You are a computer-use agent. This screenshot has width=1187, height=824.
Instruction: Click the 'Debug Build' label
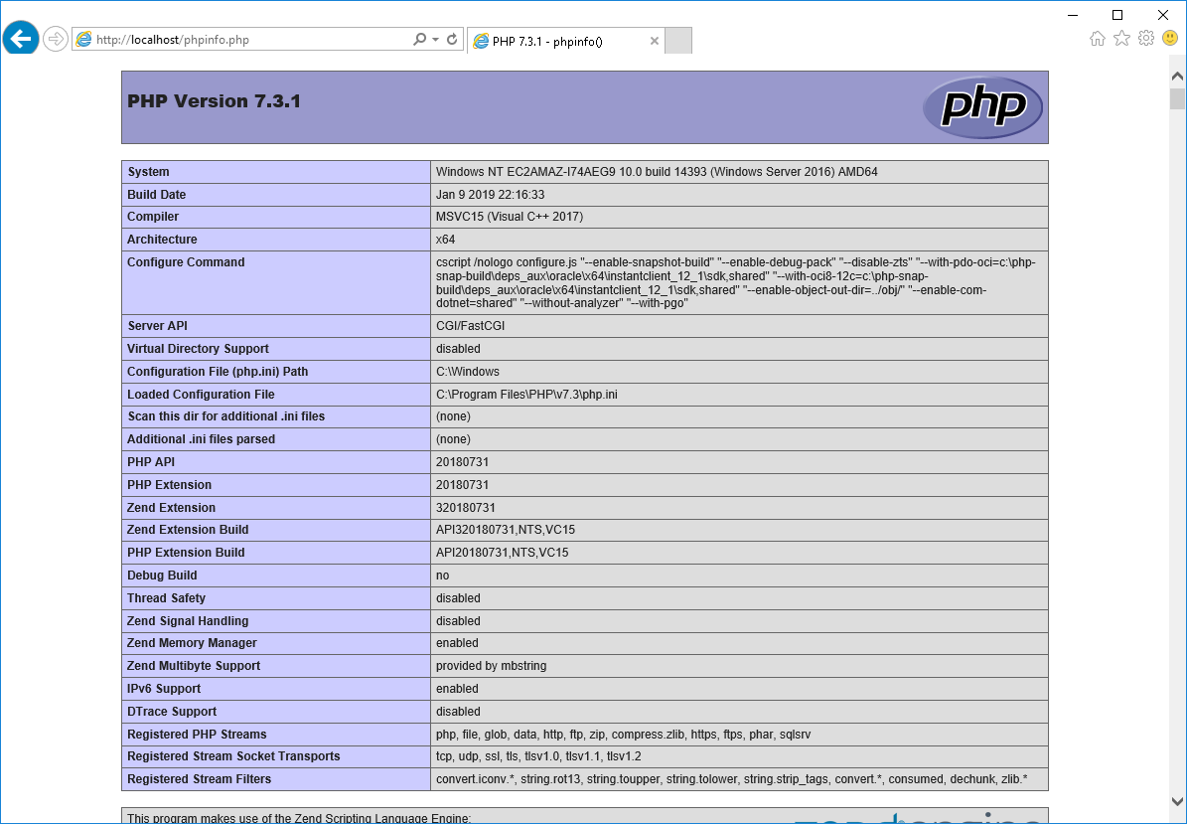coord(162,575)
